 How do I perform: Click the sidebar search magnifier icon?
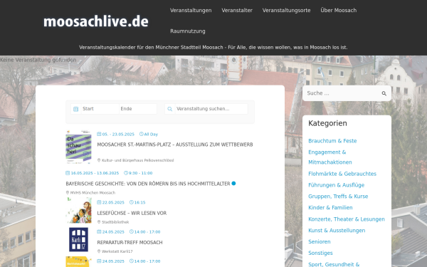tap(384, 93)
